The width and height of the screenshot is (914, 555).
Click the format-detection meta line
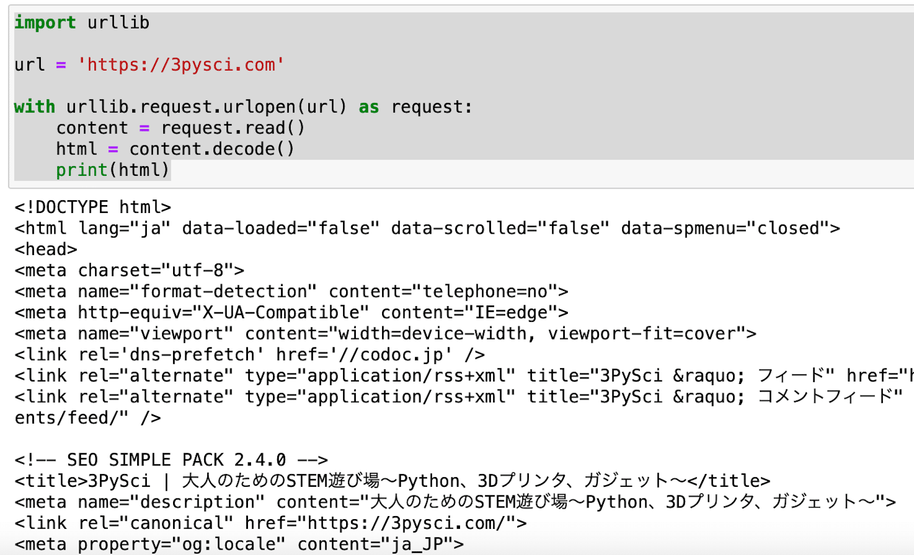(x=291, y=291)
